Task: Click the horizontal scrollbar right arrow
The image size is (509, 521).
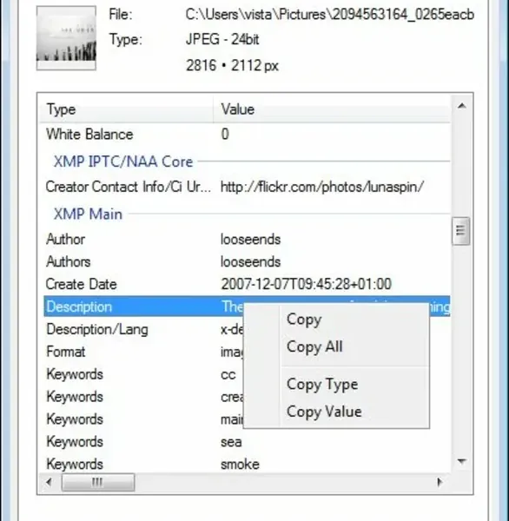Action: pos(440,482)
